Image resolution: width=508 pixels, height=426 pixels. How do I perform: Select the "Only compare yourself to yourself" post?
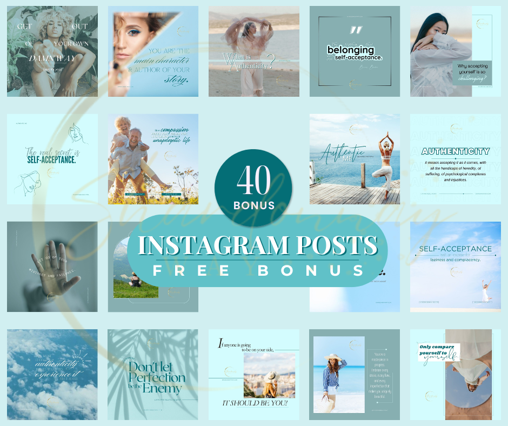click(x=455, y=374)
